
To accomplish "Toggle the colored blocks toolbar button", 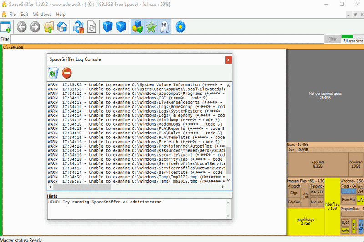I will coord(137,27).
